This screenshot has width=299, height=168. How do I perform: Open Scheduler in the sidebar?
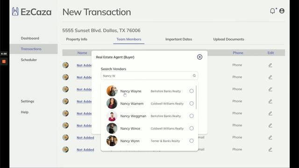click(x=29, y=60)
